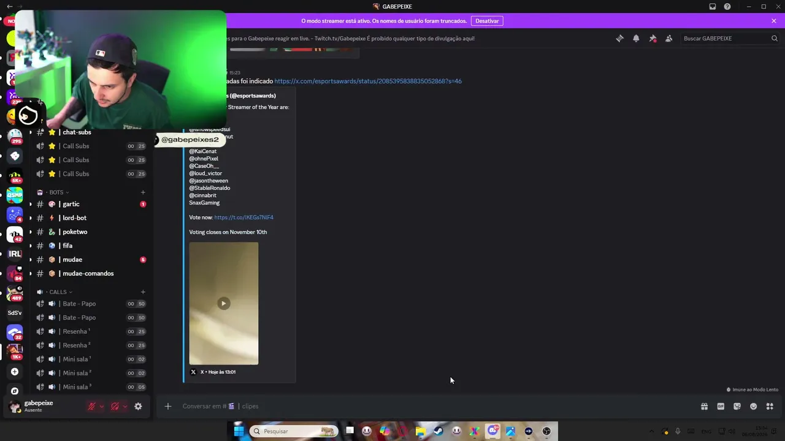Open the Windows Start menu
This screenshot has height=441, width=785.
(x=239, y=431)
